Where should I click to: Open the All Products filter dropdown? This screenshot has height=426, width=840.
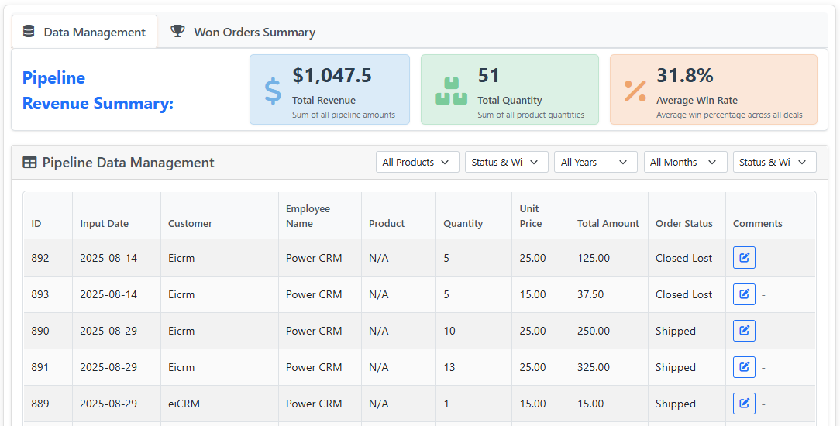(418, 162)
